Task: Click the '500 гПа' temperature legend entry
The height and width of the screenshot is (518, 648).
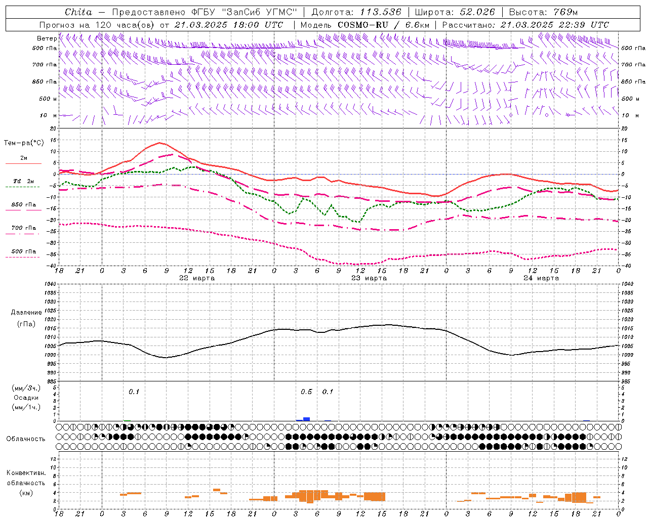Action: pyautogui.click(x=23, y=251)
